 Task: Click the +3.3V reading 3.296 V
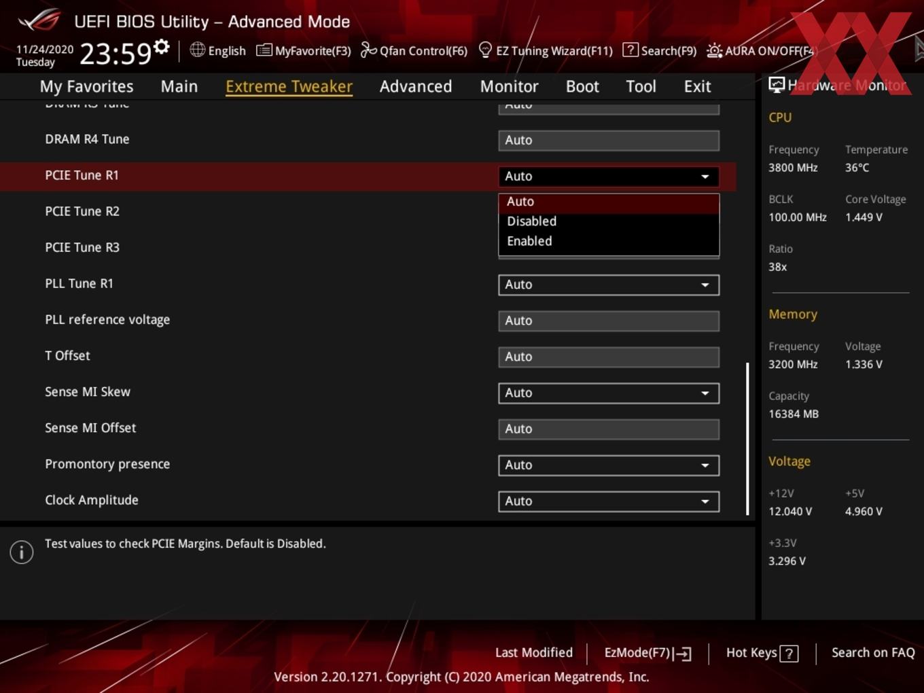coord(787,561)
